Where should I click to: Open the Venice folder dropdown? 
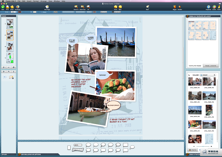[208, 75]
